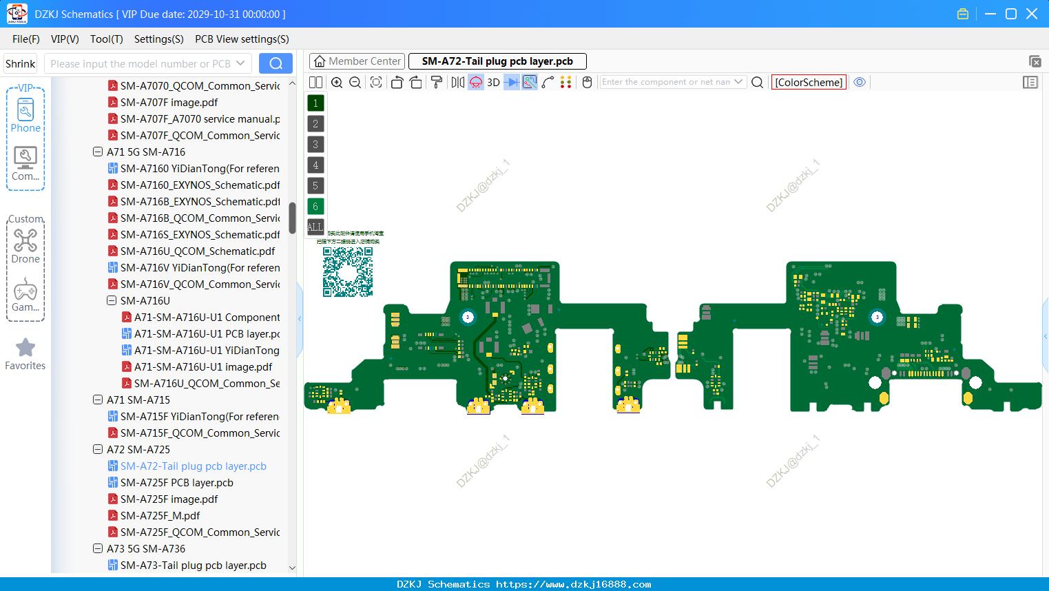Screen dimensions: 1049x591
Task: Toggle the eye visibility icon
Action: tap(860, 82)
